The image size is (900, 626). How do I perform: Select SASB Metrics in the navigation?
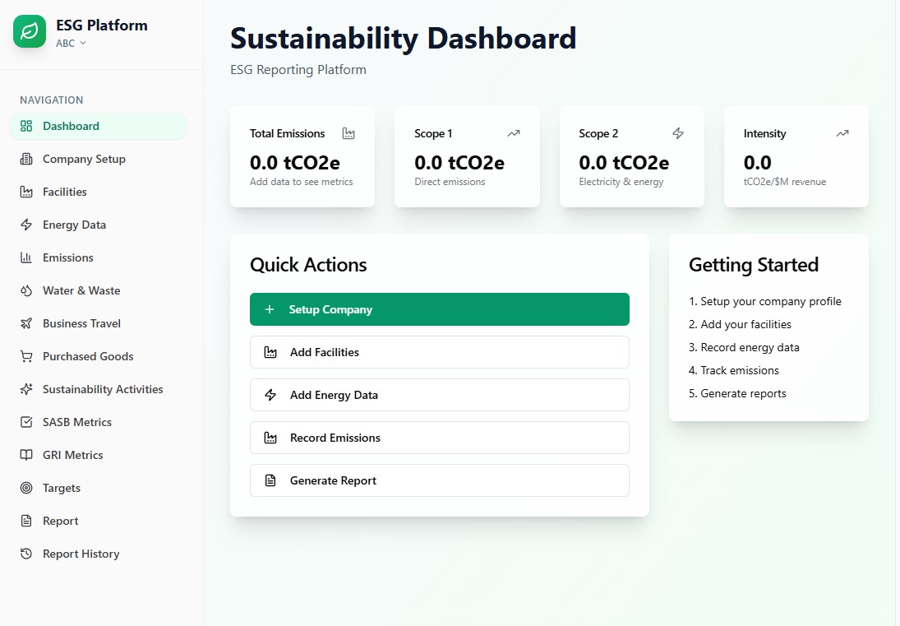pyautogui.click(x=77, y=422)
